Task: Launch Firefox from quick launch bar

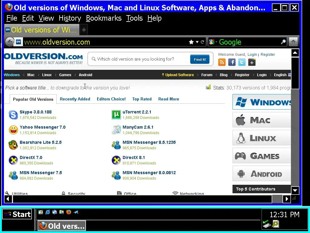Action: coord(69,212)
